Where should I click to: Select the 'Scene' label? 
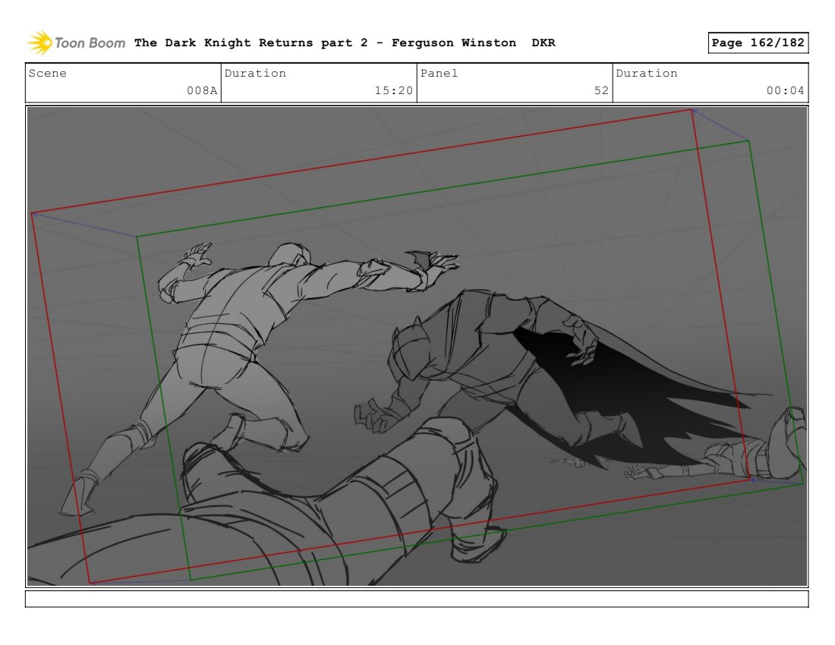coord(47,74)
